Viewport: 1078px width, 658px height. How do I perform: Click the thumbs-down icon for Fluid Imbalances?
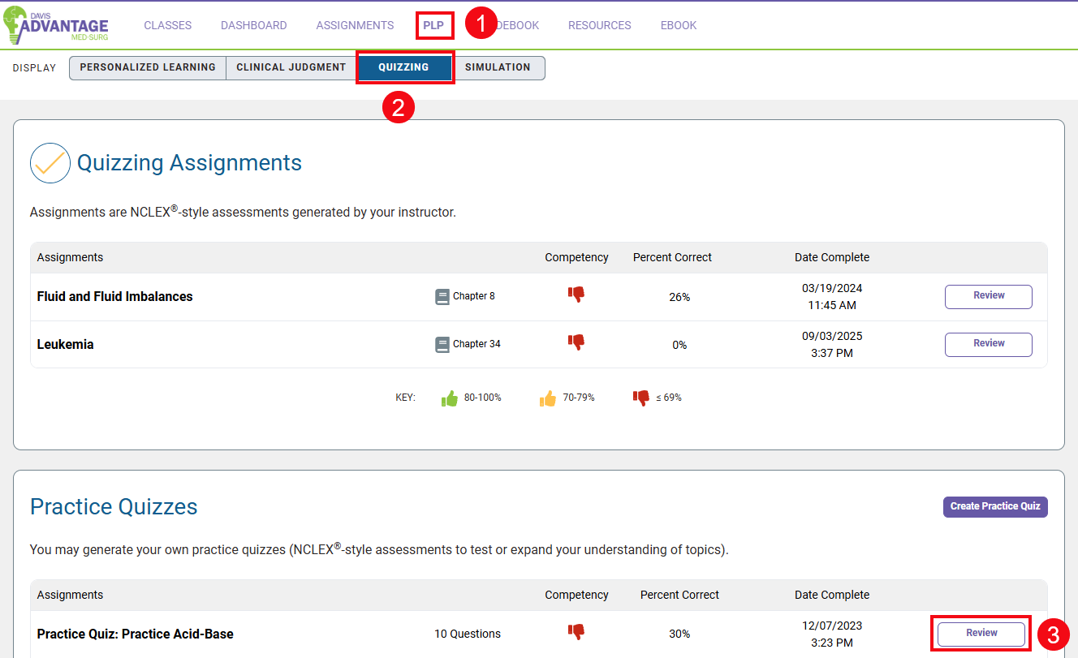click(x=576, y=295)
